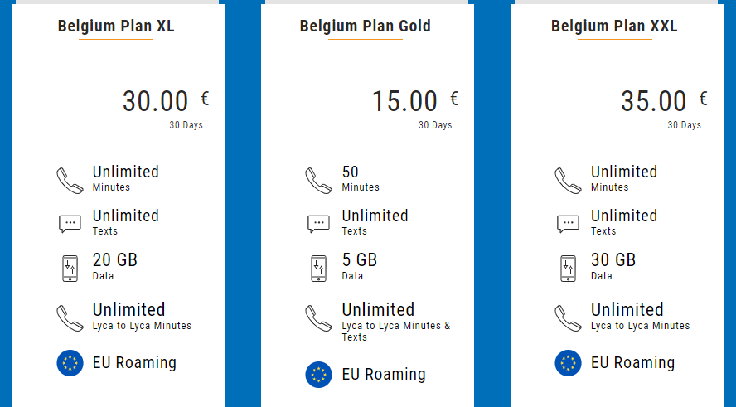The width and height of the screenshot is (736, 407).
Task: Click the phone minutes icon in Plan Gold
Action: pyautogui.click(x=319, y=180)
